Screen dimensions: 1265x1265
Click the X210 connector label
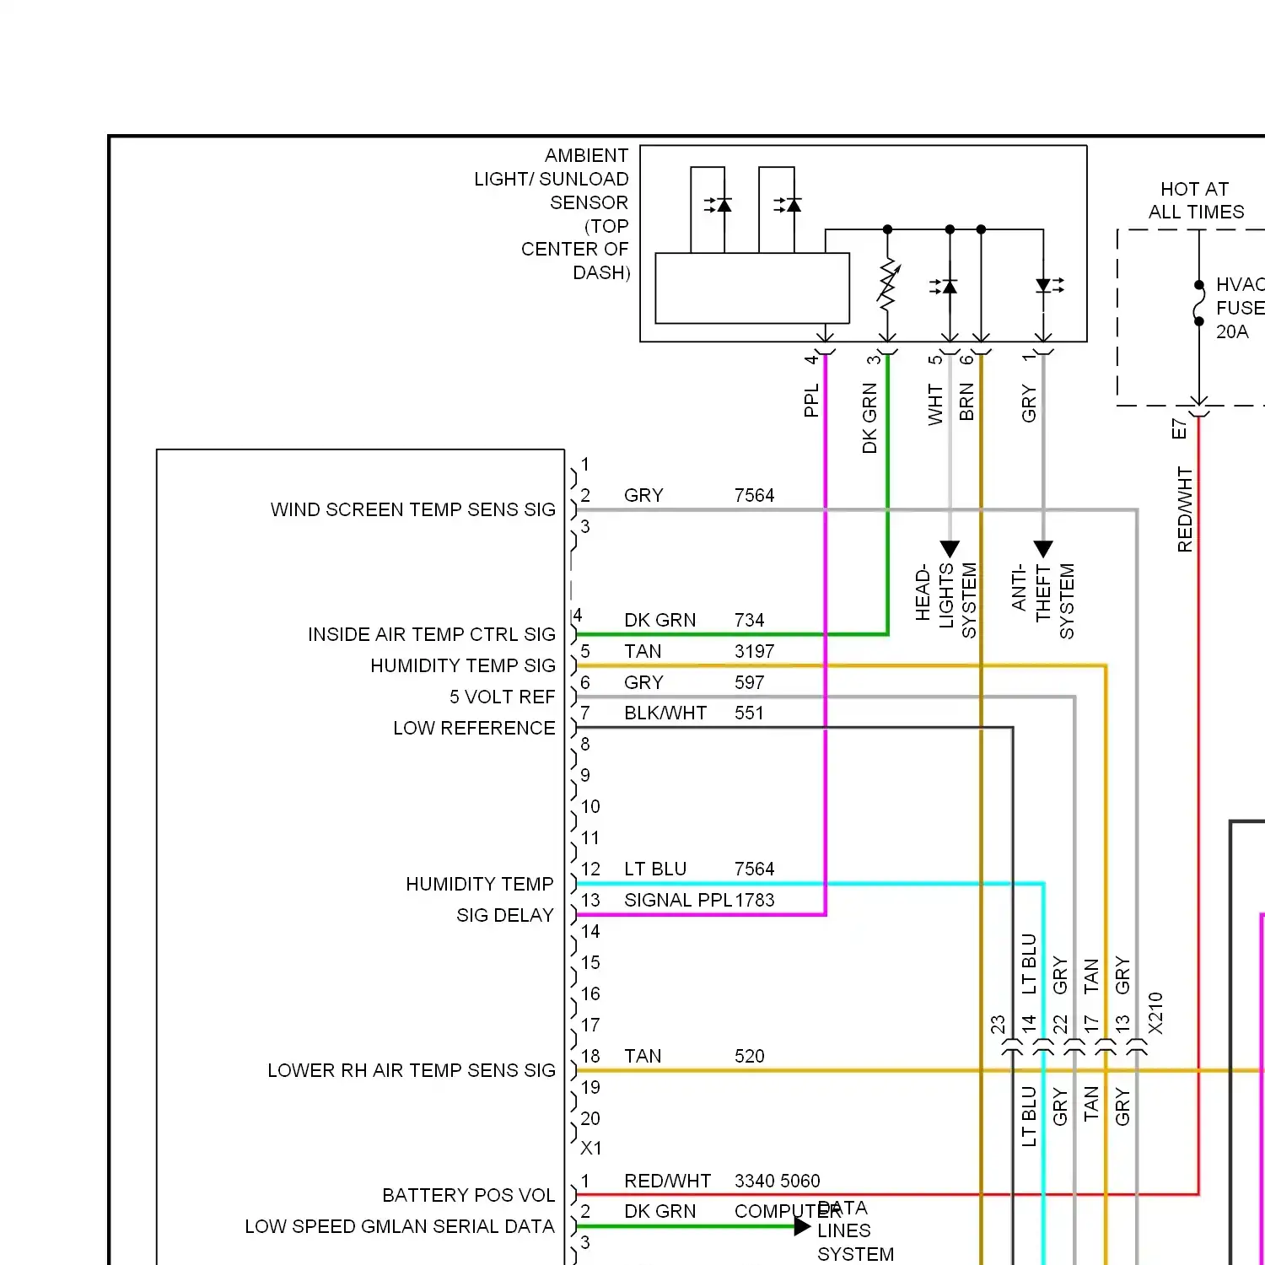pos(1155,1013)
